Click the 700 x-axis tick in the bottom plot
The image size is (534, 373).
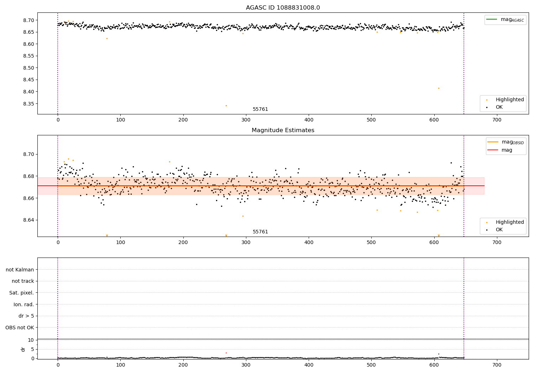click(497, 364)
